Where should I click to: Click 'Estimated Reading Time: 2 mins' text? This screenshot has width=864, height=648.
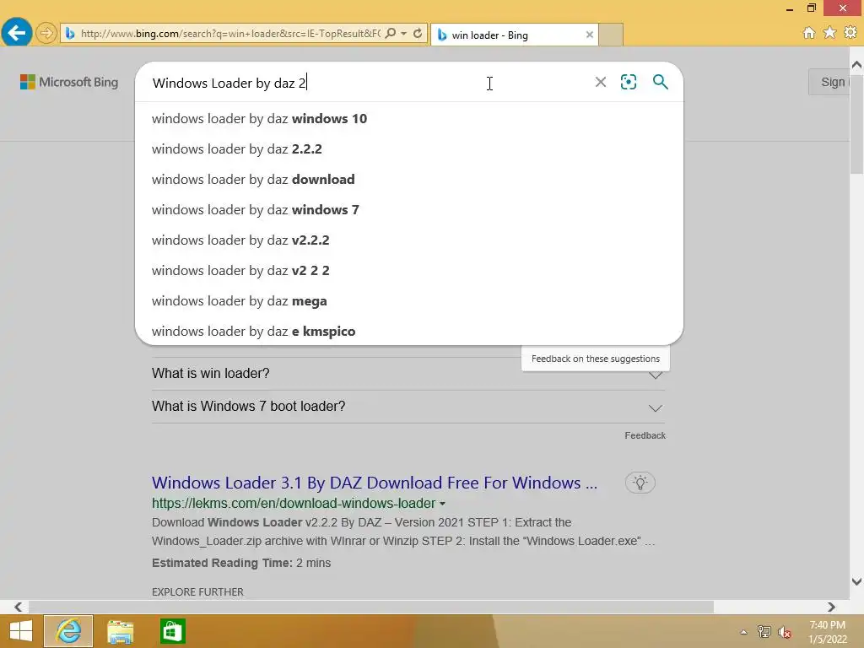coord(241,563)
